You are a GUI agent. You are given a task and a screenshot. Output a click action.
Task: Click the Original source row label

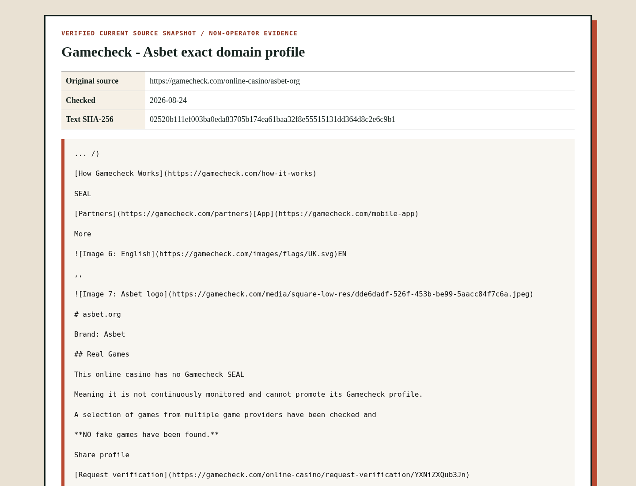(92, 81)
